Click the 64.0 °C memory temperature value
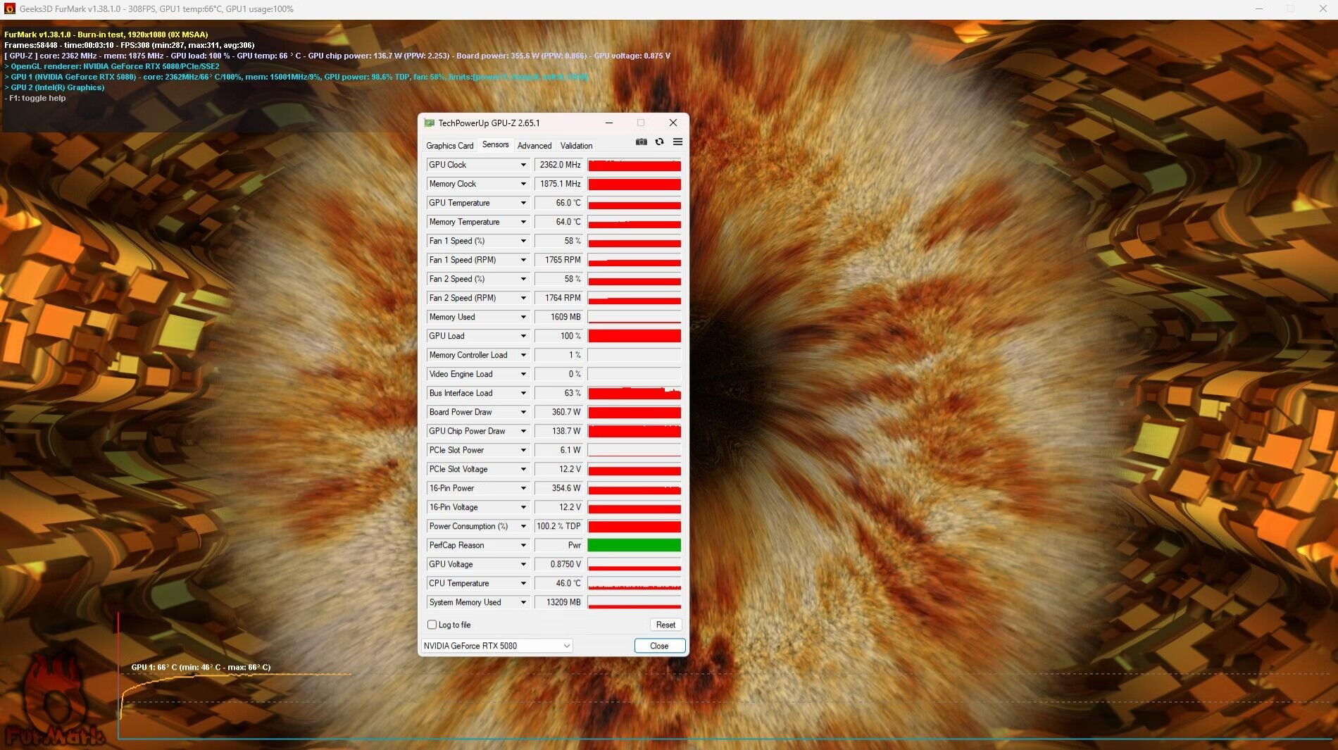 [559, 222]
